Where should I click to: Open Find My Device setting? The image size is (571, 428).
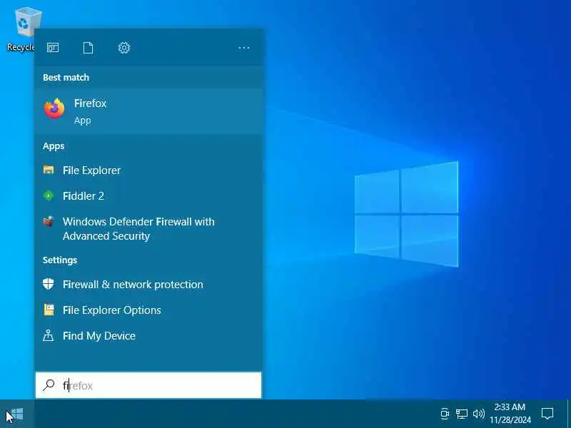148,335
